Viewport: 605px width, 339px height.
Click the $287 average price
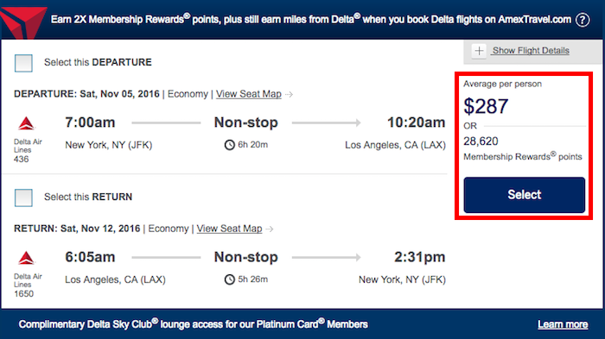pos(486,106)
